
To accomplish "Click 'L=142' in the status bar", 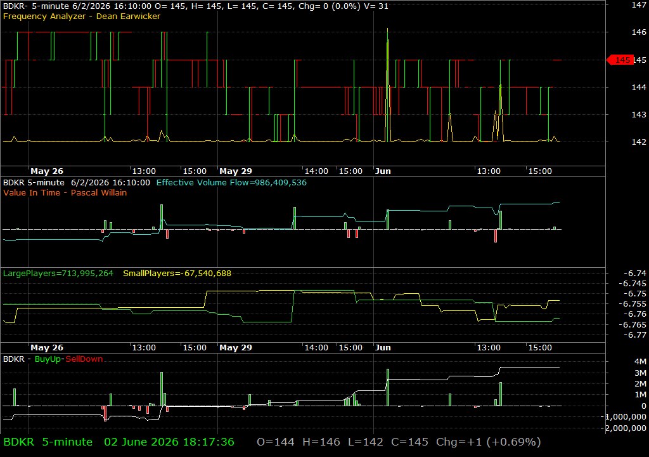I will [366, 442].
